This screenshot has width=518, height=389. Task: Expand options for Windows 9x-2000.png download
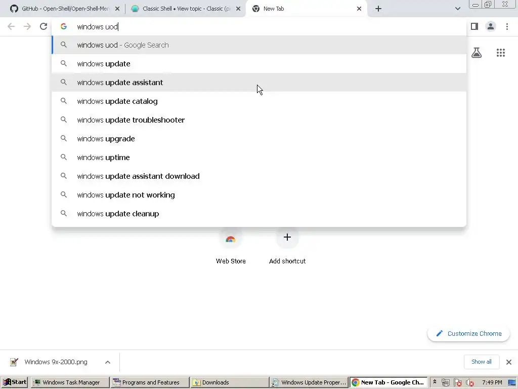coord(108,362)
